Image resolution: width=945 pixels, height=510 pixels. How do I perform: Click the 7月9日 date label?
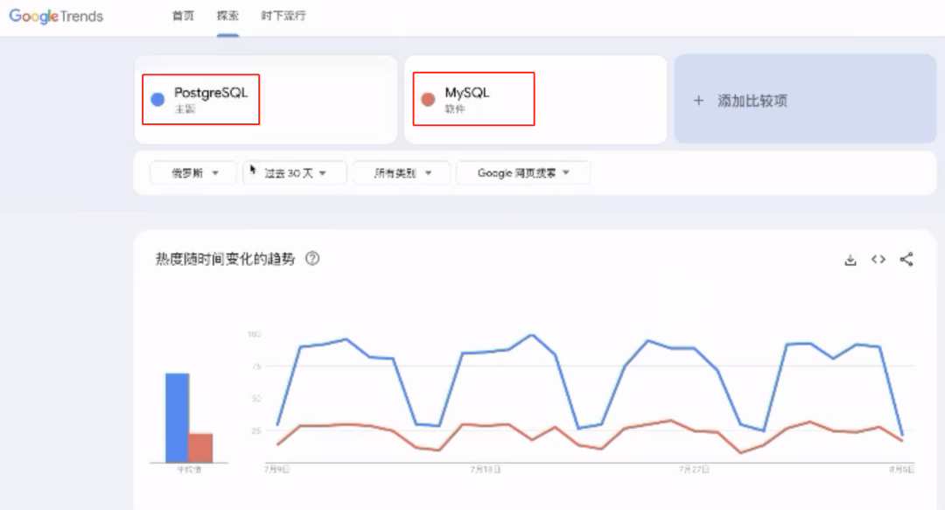point(276,469)
